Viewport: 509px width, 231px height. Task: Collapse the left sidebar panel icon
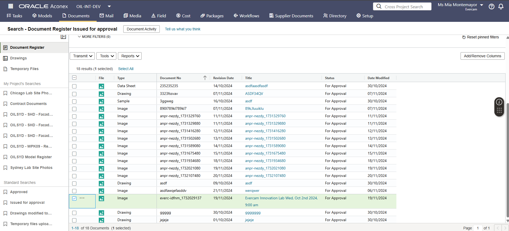63,37
